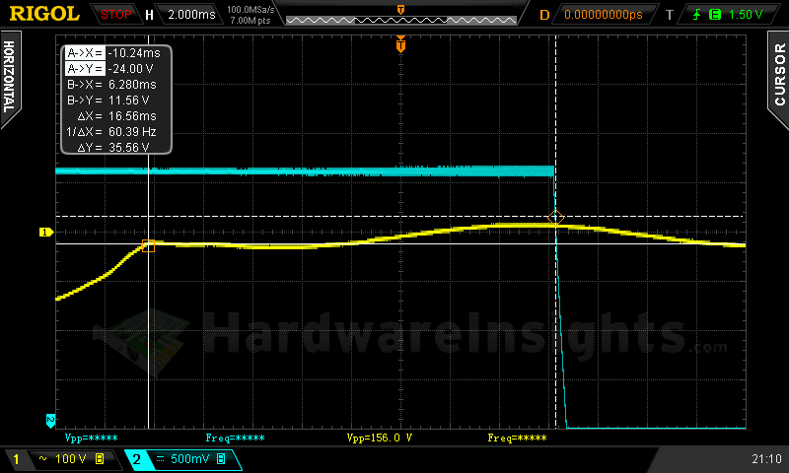Open the channel 1 100 V scale setting
The height and width of the screenshot is (473, 789).
71,459
